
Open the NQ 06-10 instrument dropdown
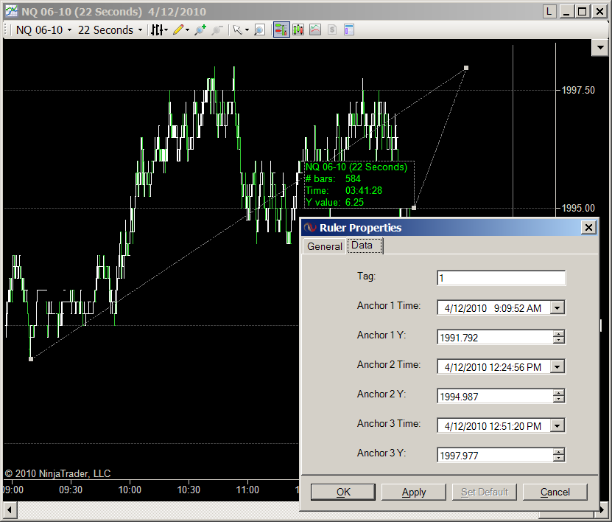pos(43,30)
